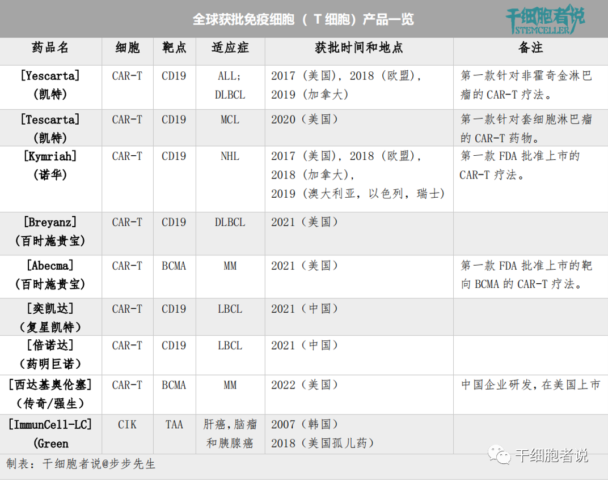Select the 肝癌,脑瘤和胰腺癌 indication cell

[230, 434]
